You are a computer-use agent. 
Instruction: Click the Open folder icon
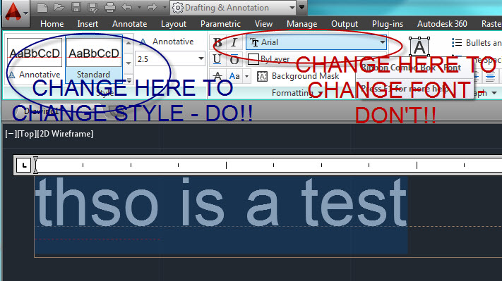59,7
